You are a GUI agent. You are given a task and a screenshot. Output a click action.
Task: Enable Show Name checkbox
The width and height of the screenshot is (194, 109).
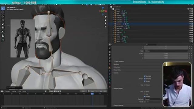145,92
